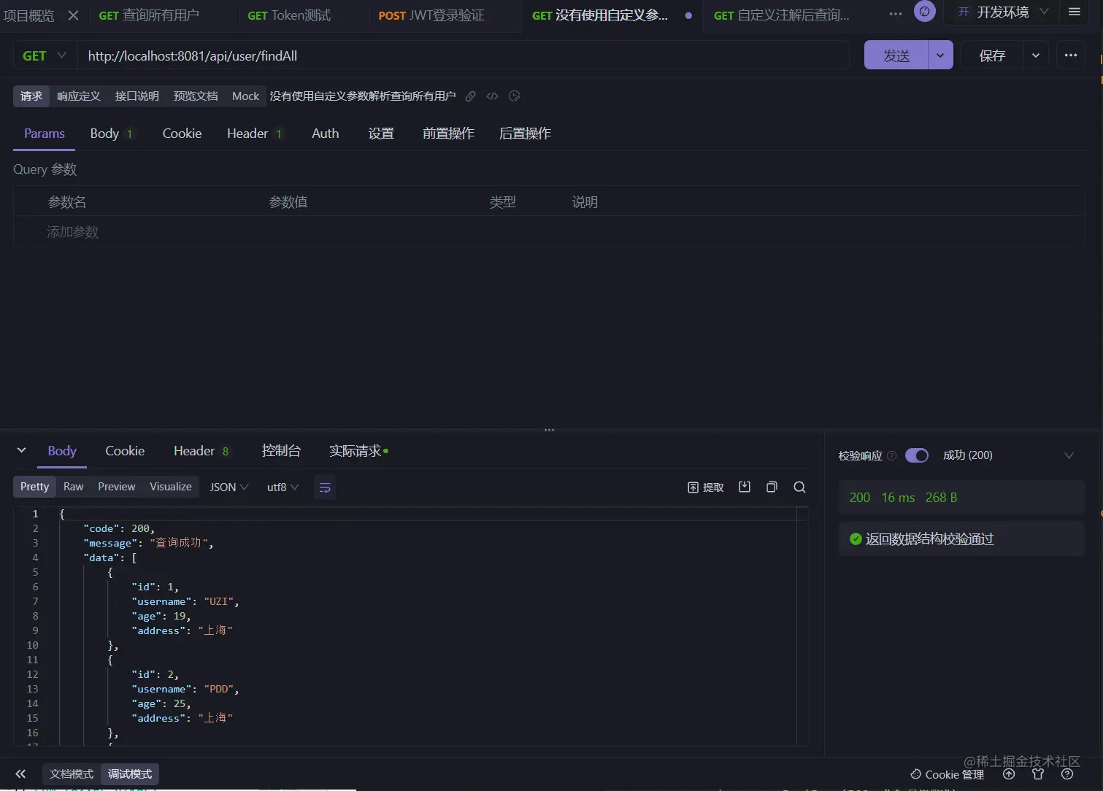The image size is (1103, 791).
Task: Open the 实际请求 tab
Action: 358,451
